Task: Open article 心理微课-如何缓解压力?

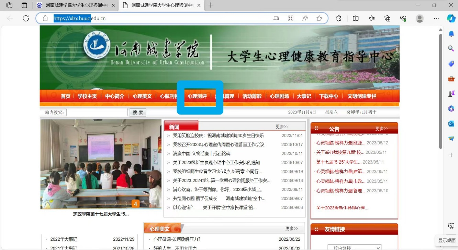Action: pos(177,239)
